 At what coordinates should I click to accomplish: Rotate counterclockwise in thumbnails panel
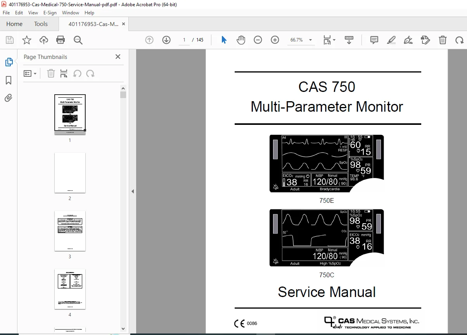(77, 73)
